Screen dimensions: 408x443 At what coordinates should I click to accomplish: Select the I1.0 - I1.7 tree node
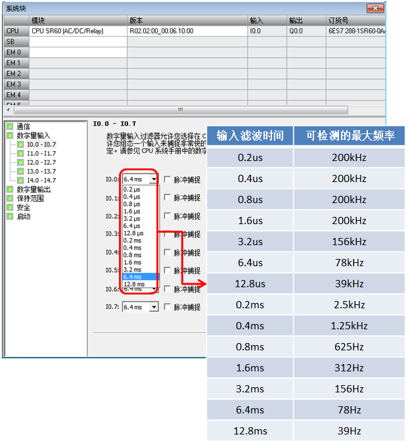(x=41, y=153)
